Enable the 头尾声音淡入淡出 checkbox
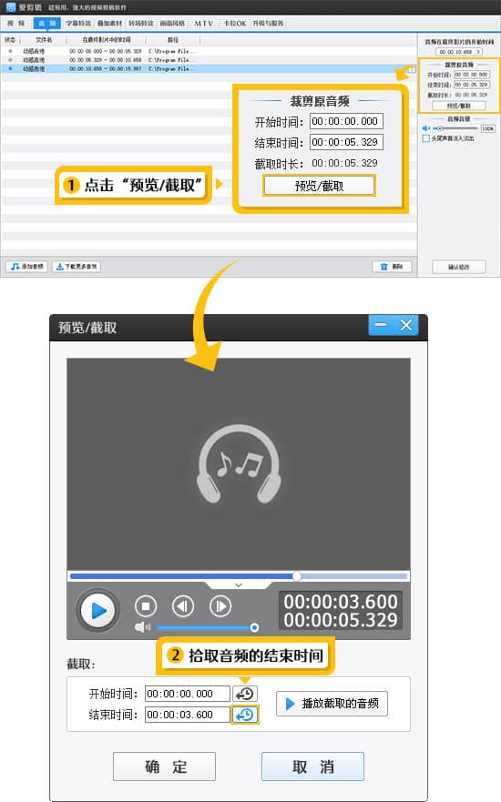This screenshot has width=501, height=802. click(425, 138)
